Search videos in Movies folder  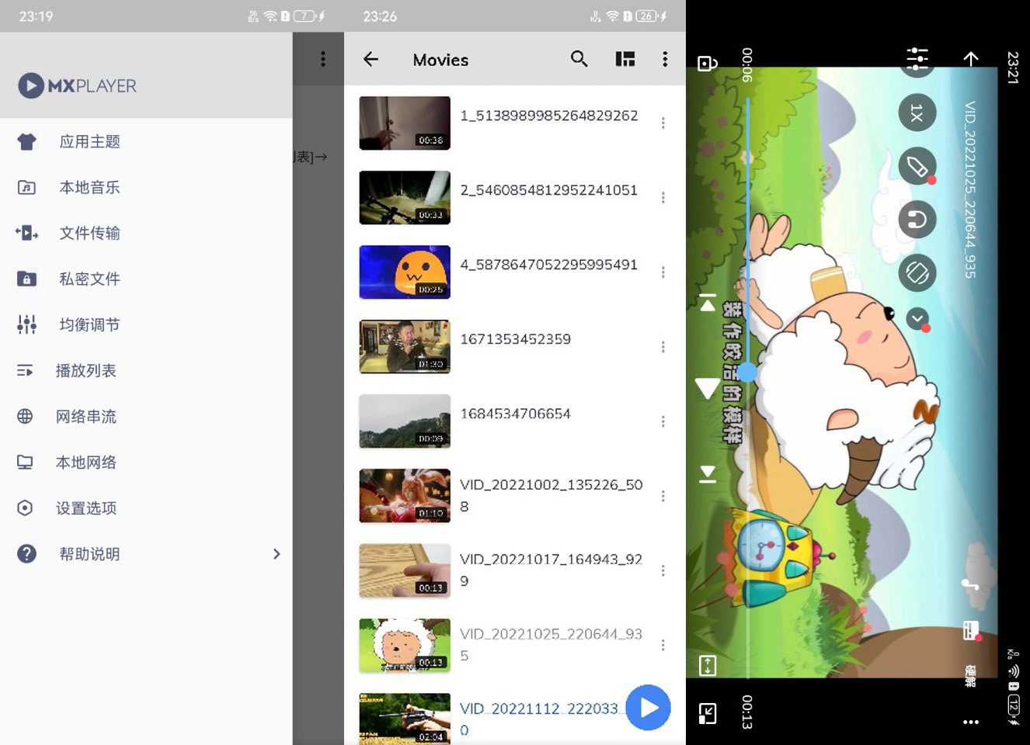coord(579,59)
